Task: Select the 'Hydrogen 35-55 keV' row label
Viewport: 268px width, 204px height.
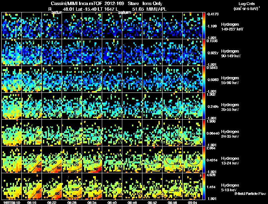Action: 230,107
